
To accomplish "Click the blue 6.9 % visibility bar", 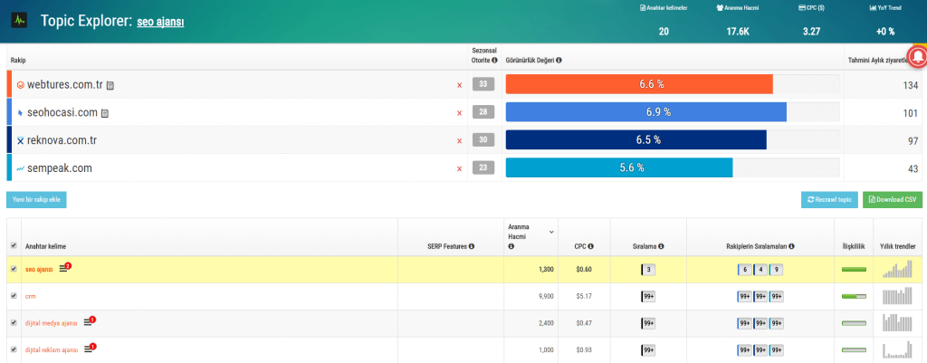I will (646, 111).
